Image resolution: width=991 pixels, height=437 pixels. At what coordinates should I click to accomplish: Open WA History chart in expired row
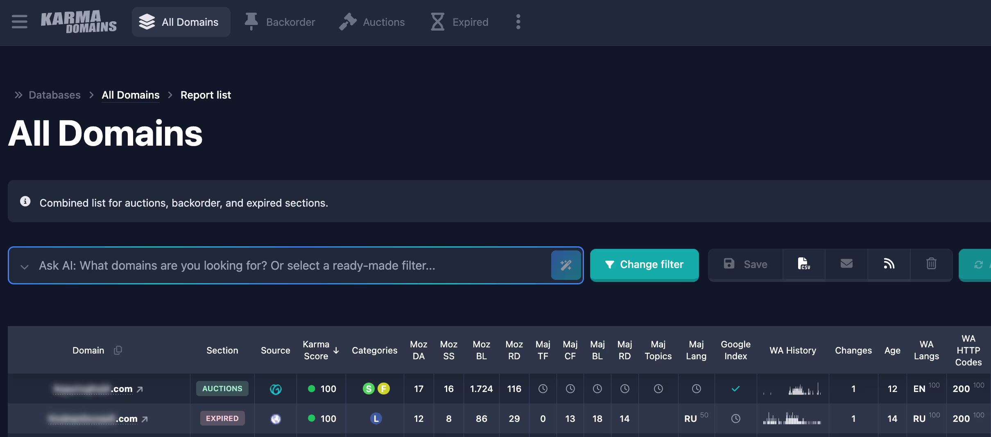pos(792,418)
